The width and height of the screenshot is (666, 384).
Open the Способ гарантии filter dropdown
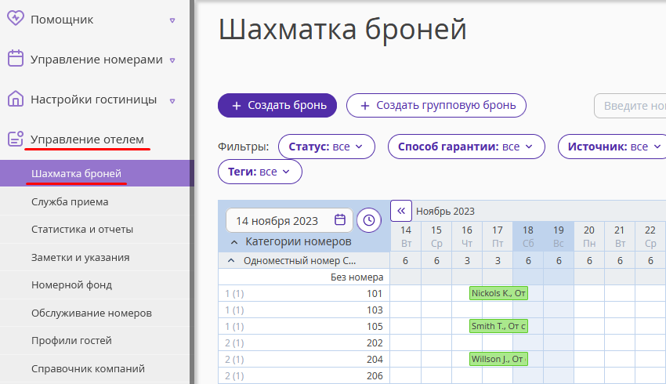[x=466, y=147]
